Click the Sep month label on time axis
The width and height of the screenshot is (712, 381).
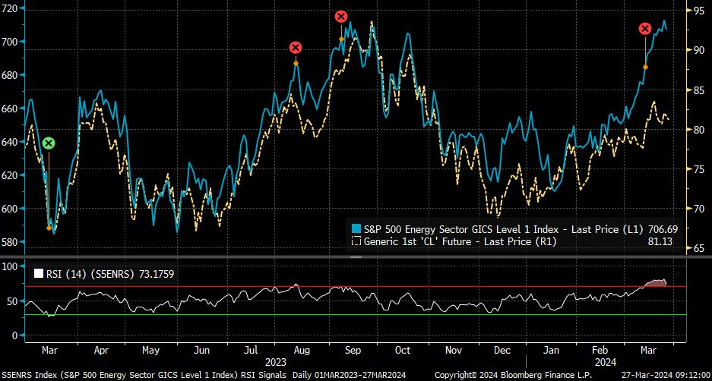tap(353, 351)
